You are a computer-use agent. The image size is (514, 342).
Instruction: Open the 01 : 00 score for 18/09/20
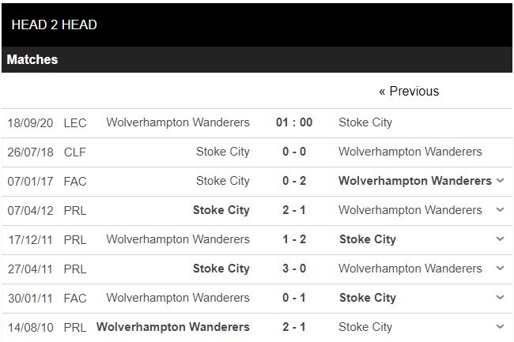coord(294,122)
